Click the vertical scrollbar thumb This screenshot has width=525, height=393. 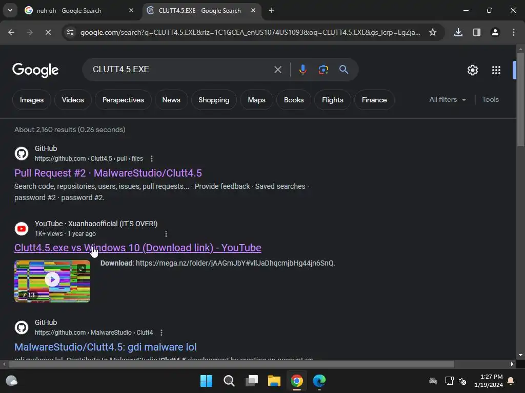tap(520, 99)
